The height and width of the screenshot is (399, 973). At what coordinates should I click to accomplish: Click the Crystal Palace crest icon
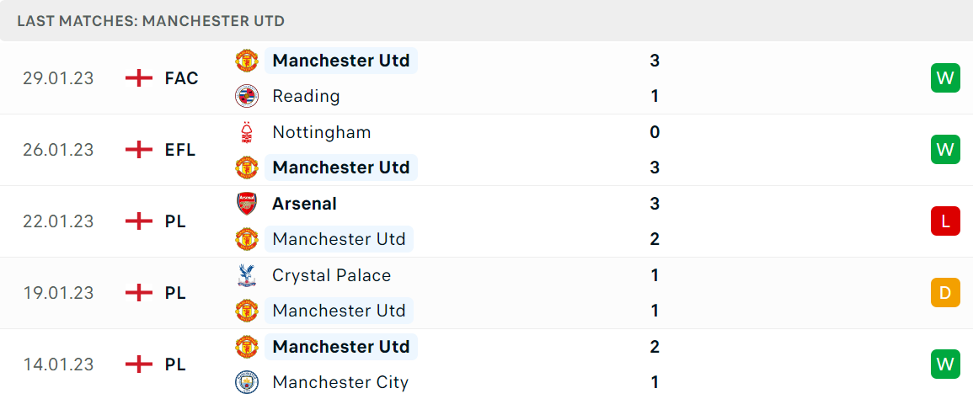pyautogui.click(x=247, y=275)
